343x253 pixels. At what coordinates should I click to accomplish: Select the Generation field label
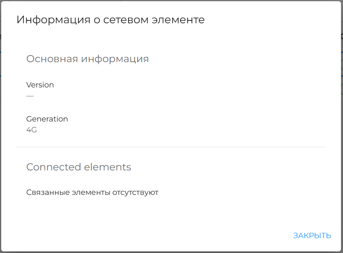[x=47, y=119]
